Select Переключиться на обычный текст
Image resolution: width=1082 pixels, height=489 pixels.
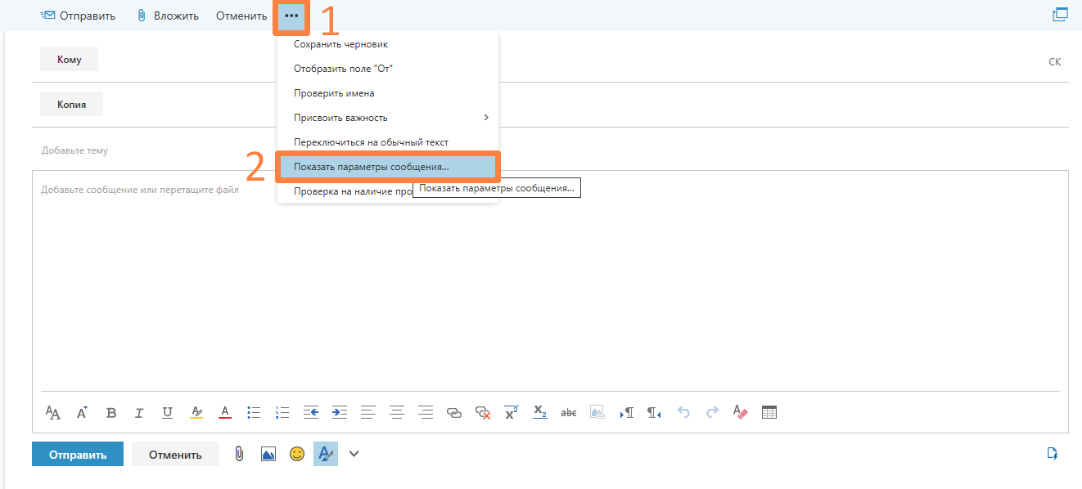click(388, 142)
